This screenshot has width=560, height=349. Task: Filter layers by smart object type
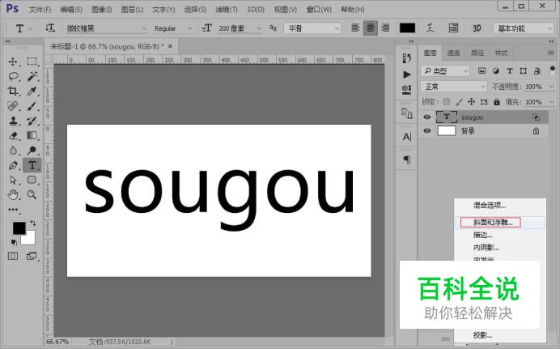point(537,70)
